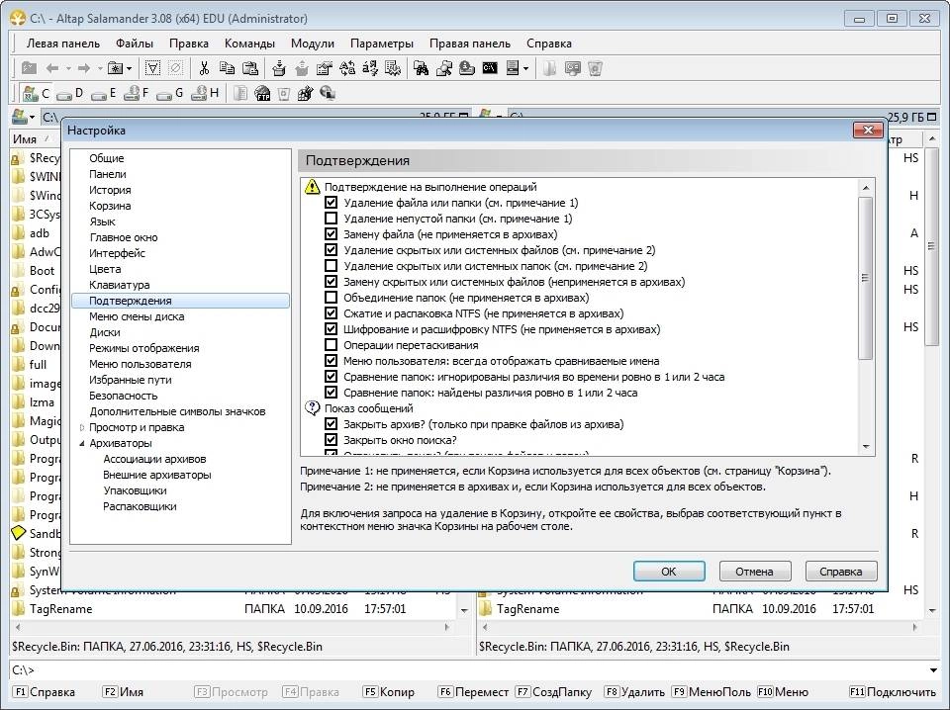Click the hot paths folder icon

(x=115, y=68)
